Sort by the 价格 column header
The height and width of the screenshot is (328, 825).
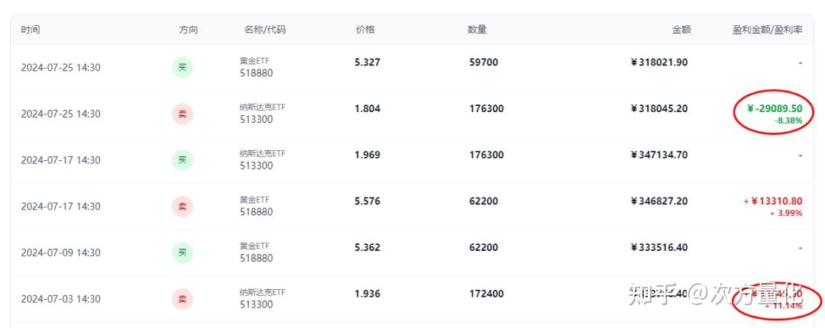pyautogui.click(x=365, y=30)
